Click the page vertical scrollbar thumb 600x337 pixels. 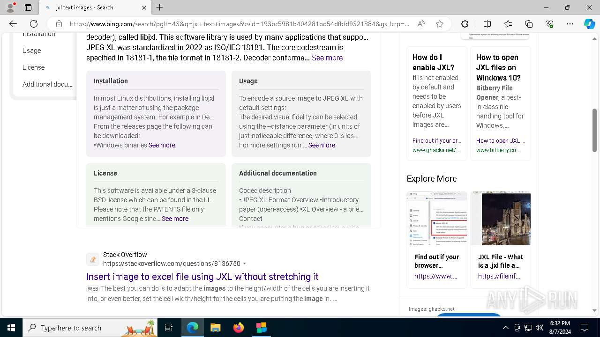pos(594,130)
